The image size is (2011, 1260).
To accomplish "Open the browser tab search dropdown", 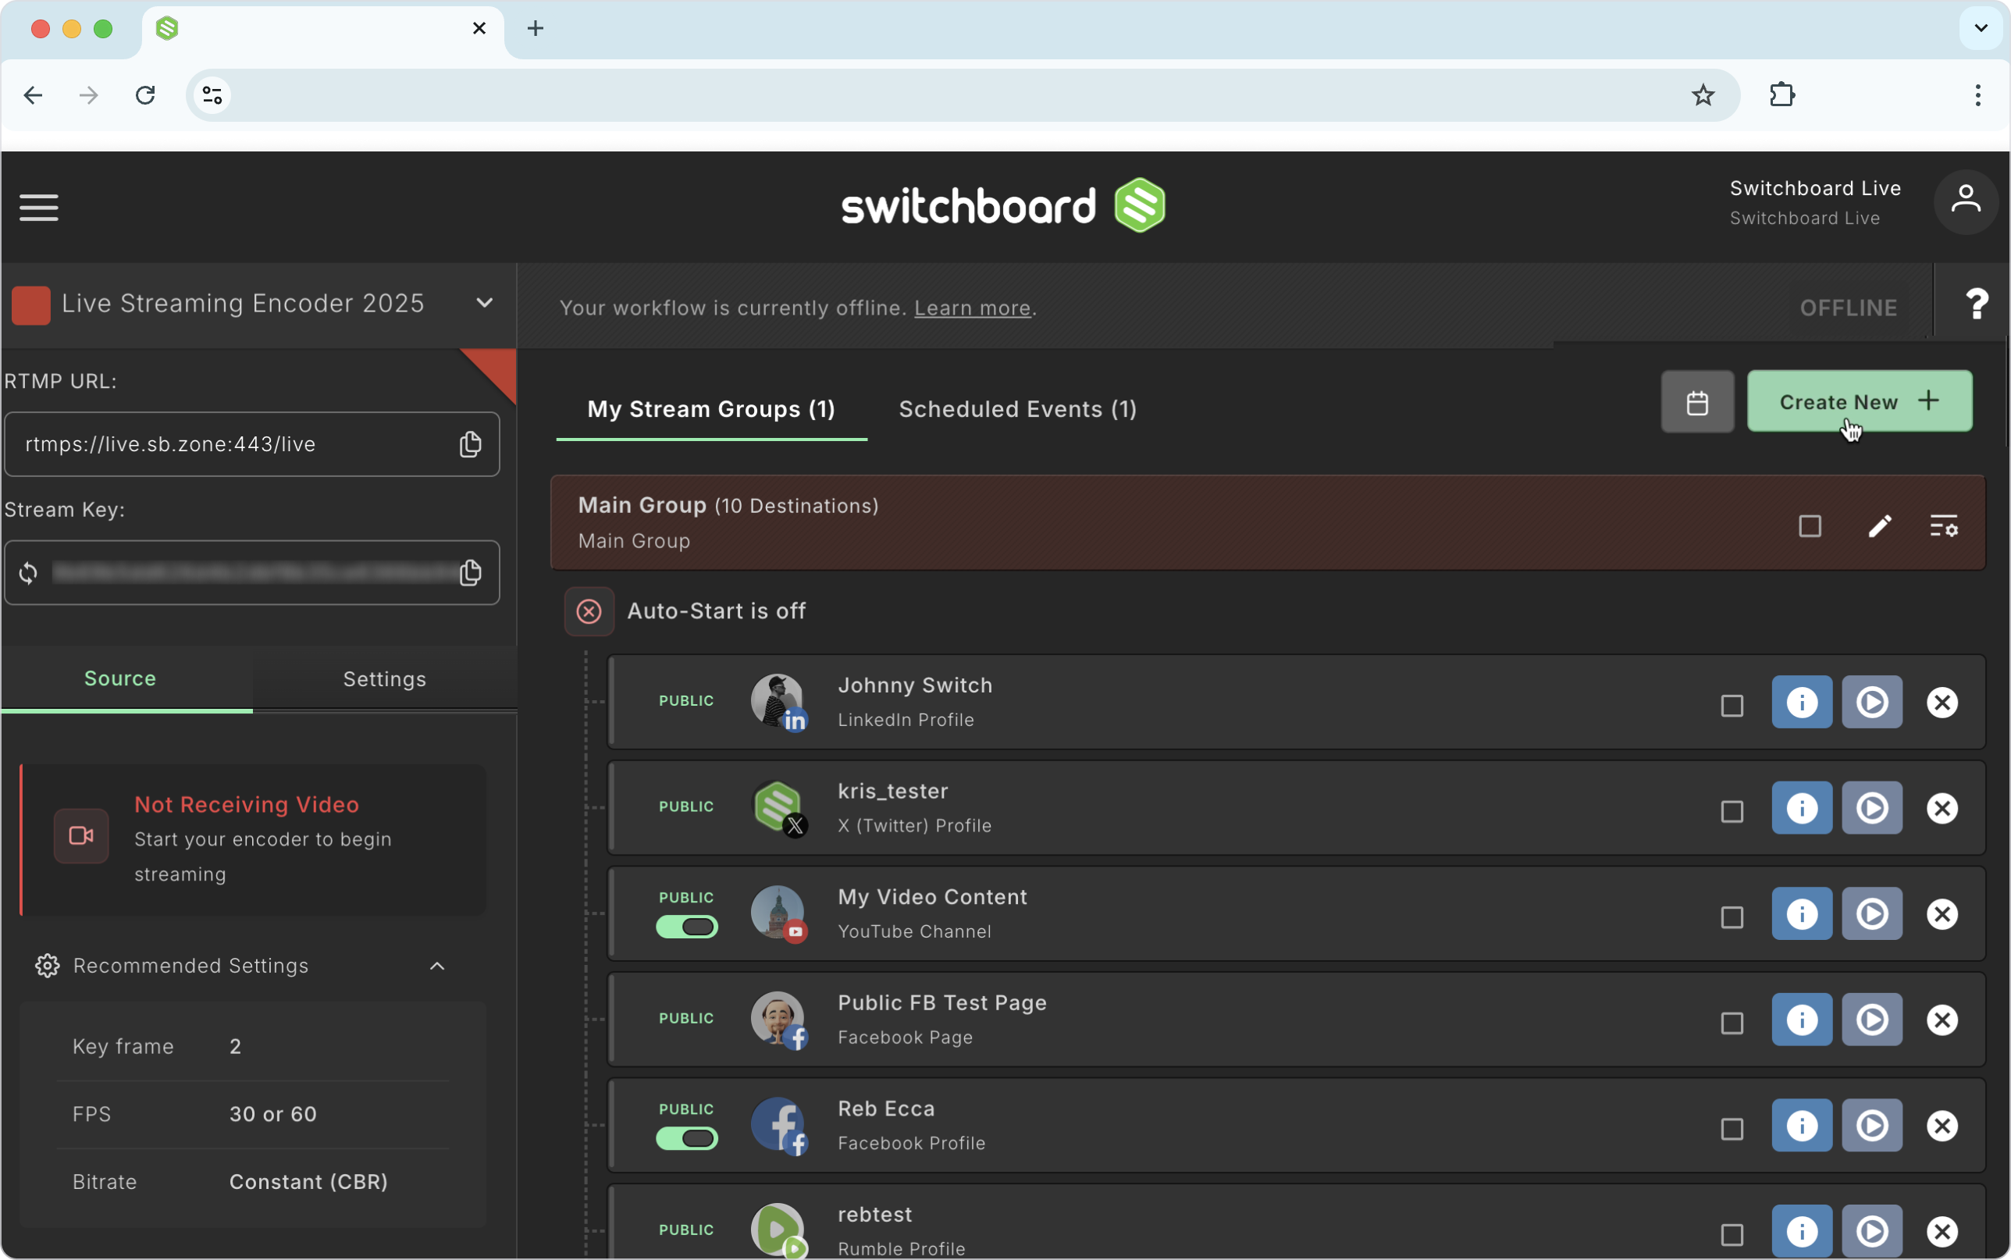I will pyautogui.click(x=1981, y=28).
